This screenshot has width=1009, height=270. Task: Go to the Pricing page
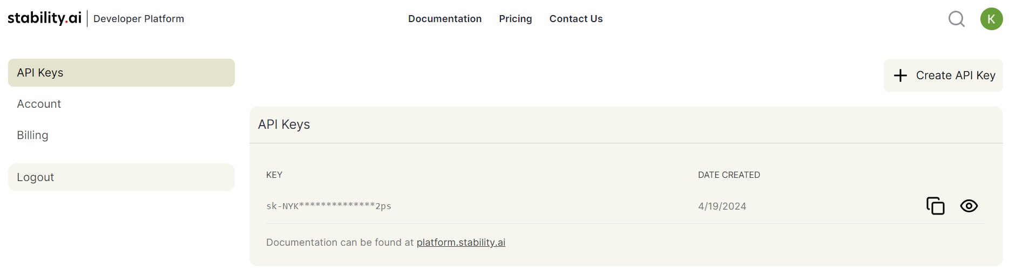coord(515,19)
